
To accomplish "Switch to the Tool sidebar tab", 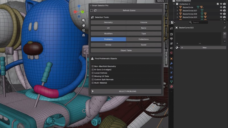I will point(166,15).
